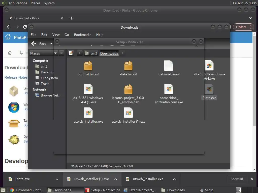
Task: Open Chrome tab search dropdown
Action: (x=250, y=18)
